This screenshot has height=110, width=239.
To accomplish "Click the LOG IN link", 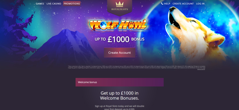I will (x=200, y=4).
